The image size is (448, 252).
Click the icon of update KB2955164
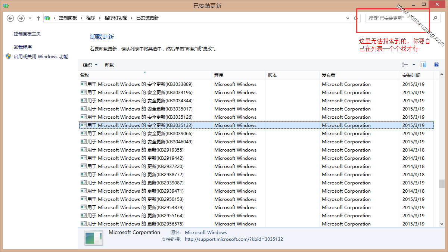tap(84, 215)
